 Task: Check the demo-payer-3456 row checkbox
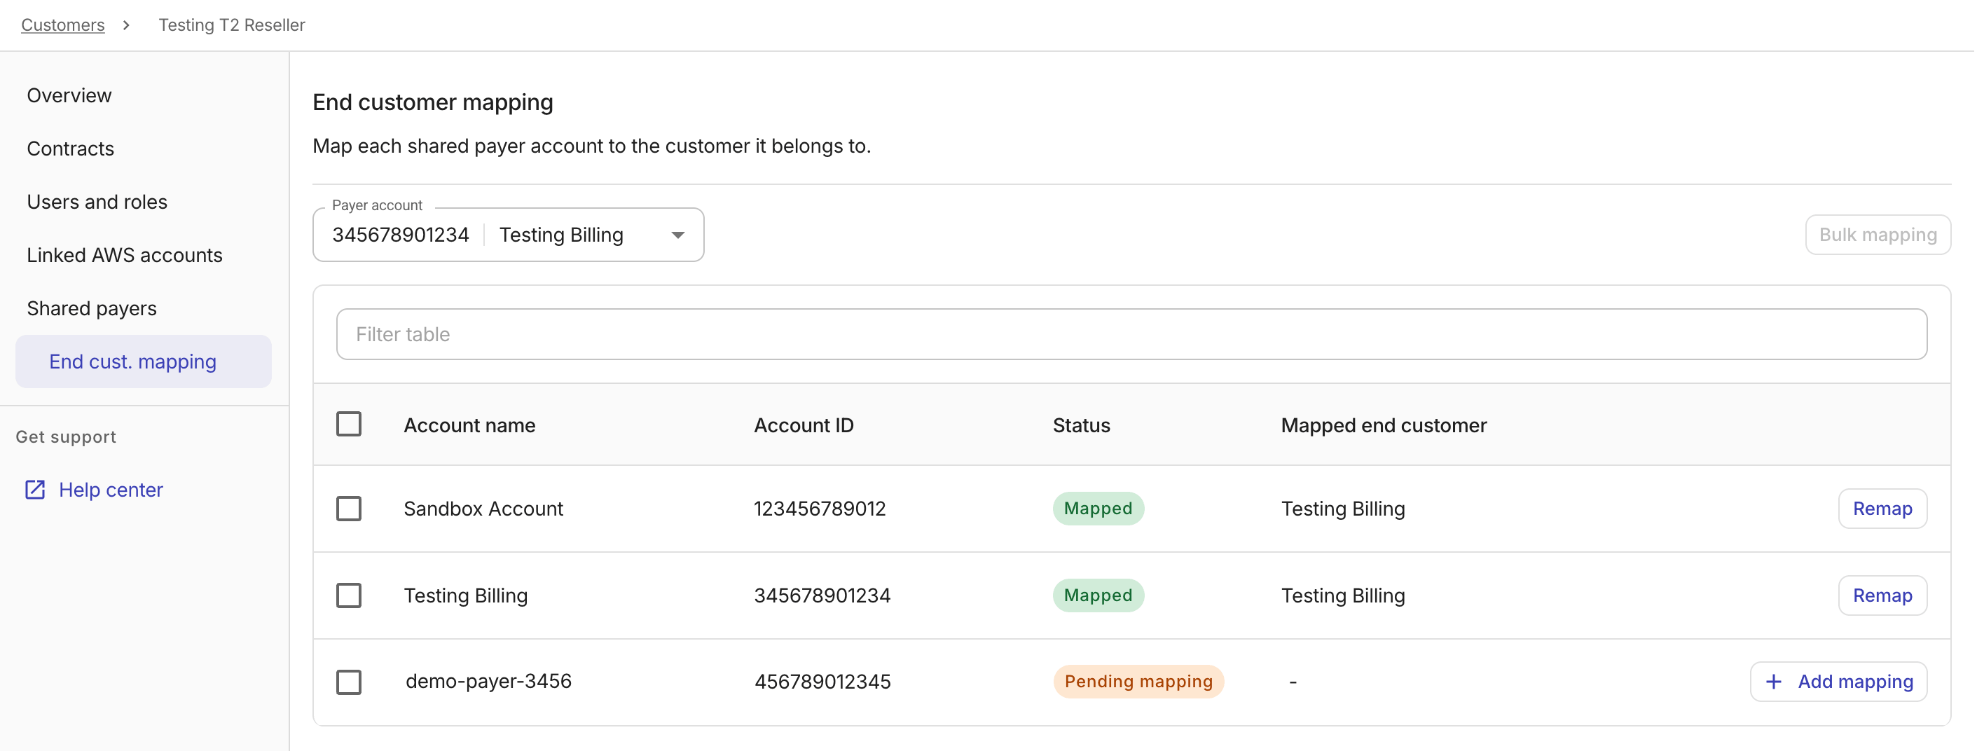coord(348,681)
